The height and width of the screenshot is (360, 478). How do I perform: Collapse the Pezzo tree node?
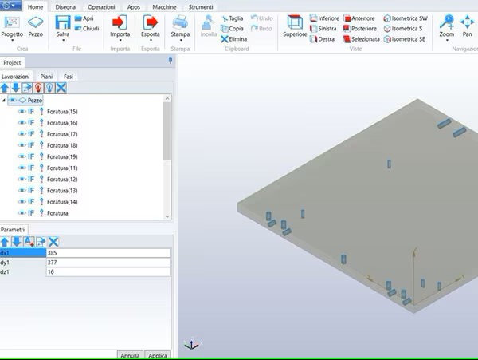pos(4,101)
